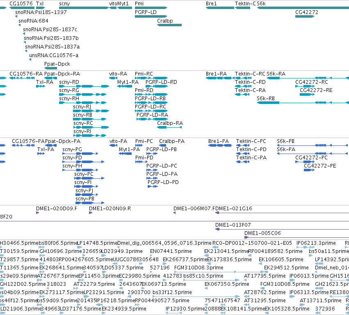
Task: Select the S6k-RA transcript label
Action: 276,74
